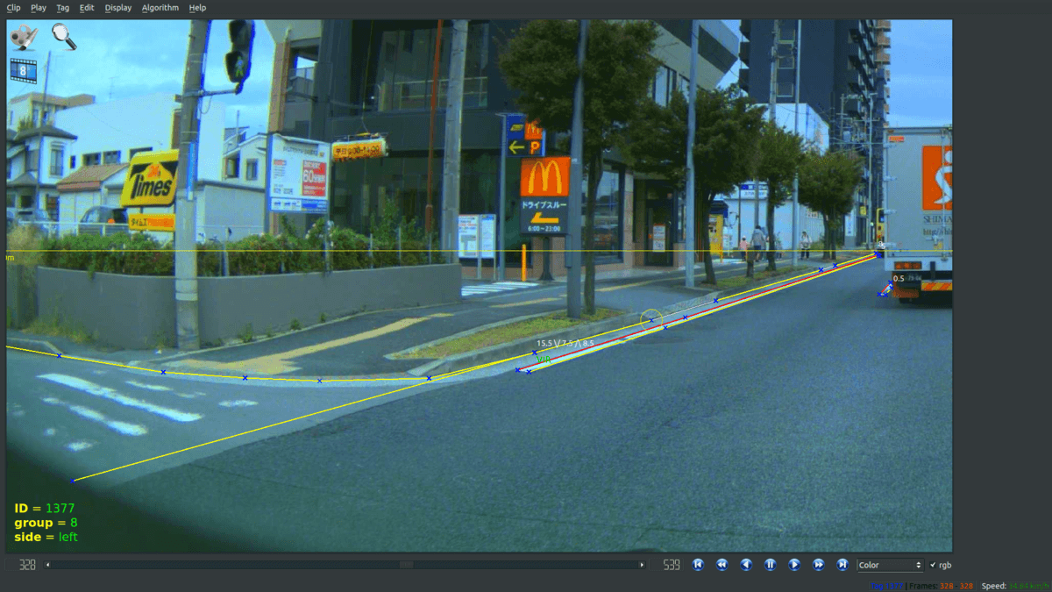Image resolution: width=1052 pixels, height=592 pixels.
Task: Open the Display menu
Action: tap(117, 7)
